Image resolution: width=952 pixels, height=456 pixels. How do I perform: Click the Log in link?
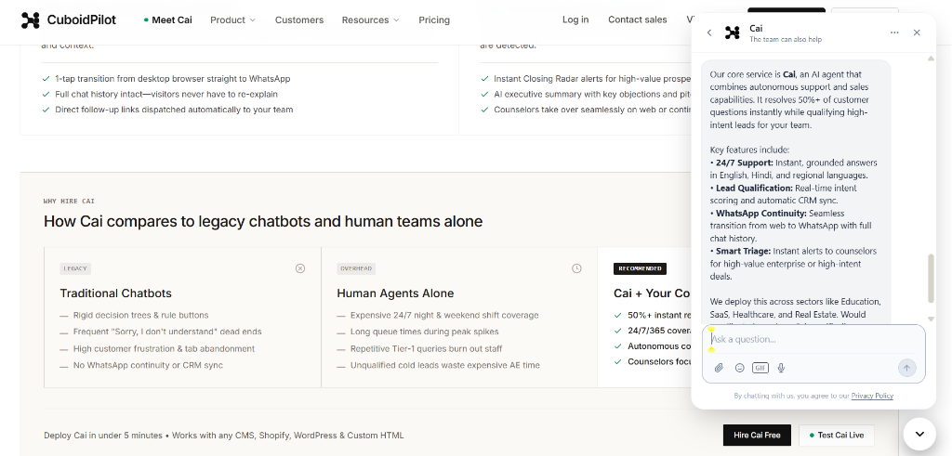pyautogui.click(x=575, y=20)
